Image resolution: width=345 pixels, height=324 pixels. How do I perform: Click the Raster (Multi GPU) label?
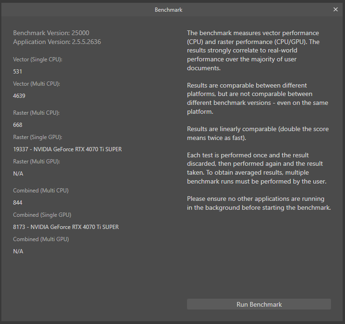36,162
